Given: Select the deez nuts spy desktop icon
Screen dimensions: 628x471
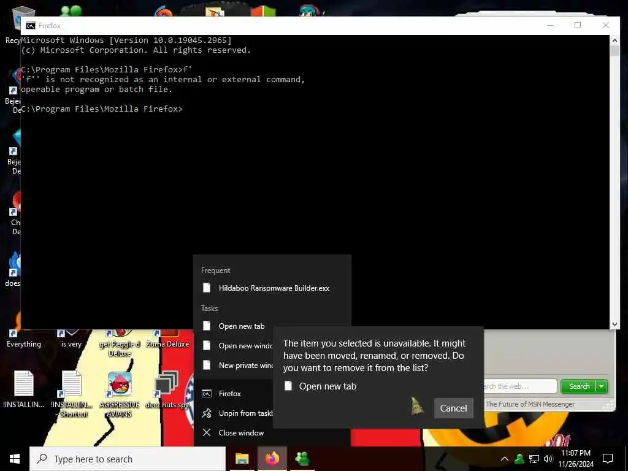Looking at the screenshot, I should pos(167,389).
